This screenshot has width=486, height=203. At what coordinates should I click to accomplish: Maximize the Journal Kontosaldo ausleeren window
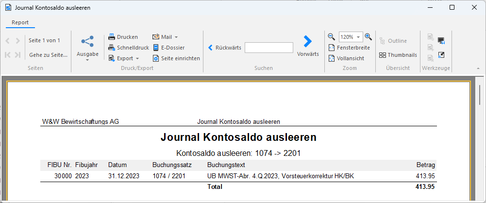[452, 7]
